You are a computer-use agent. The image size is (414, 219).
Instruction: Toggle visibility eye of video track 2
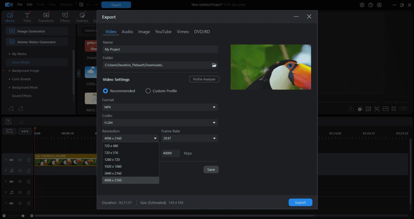pyautogui.click(x=20, y=182)
